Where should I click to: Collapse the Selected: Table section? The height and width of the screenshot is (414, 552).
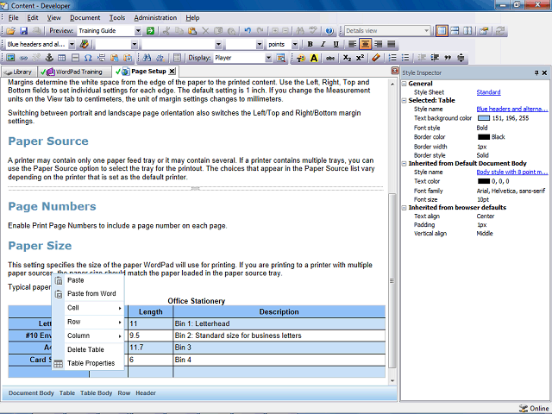[405, 100]
